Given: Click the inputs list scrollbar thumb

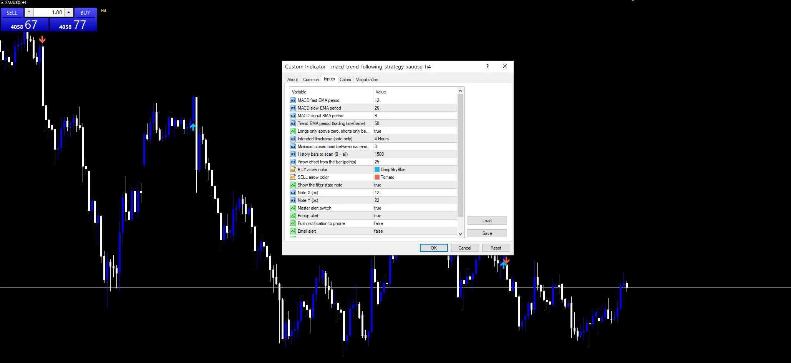Looking at the screenshot, I should (x=460, y=155).
